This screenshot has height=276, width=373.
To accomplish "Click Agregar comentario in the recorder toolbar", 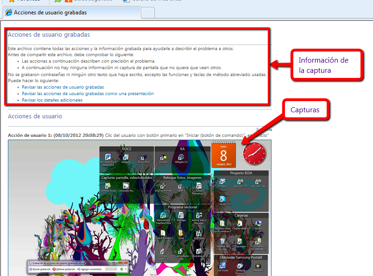I will coord(89,269).
